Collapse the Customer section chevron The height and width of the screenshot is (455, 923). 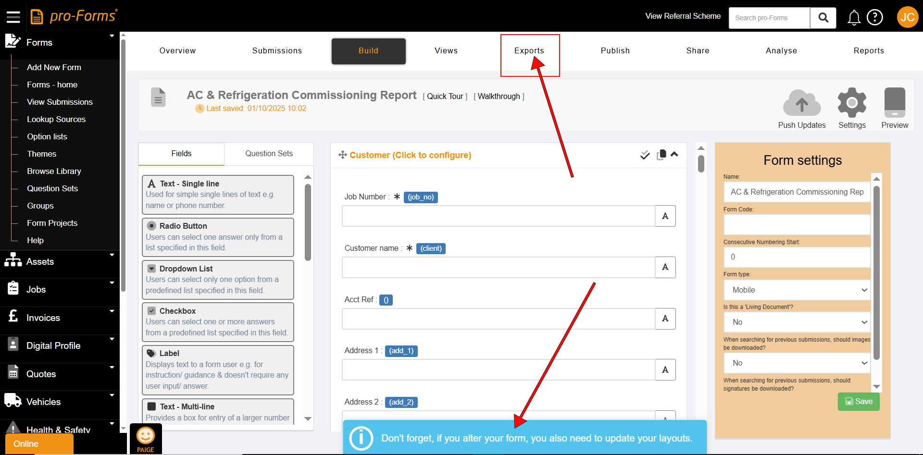click(674, 154)
